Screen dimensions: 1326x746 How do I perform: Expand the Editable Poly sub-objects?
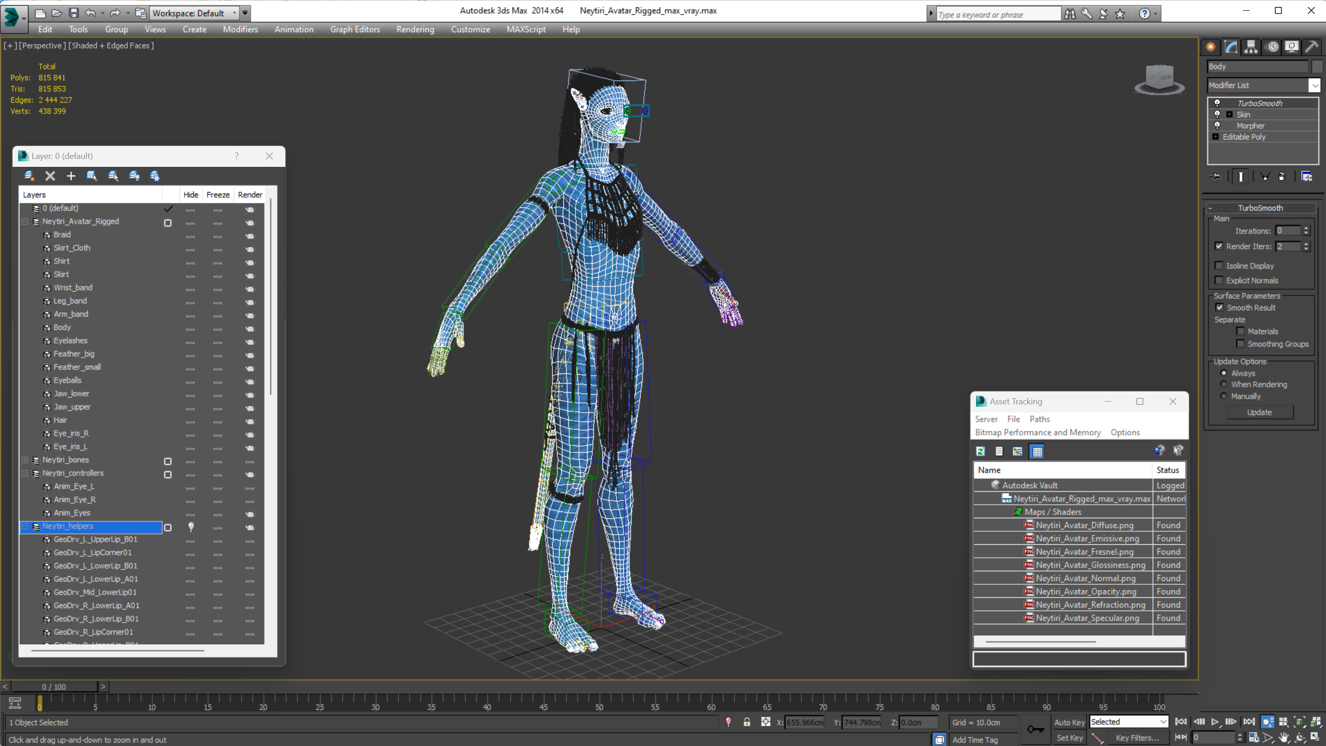click(x=1215, y=137)
